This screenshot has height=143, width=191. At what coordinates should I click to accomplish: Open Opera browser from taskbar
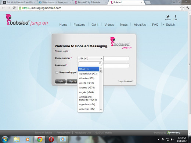[x=51, y=139]
